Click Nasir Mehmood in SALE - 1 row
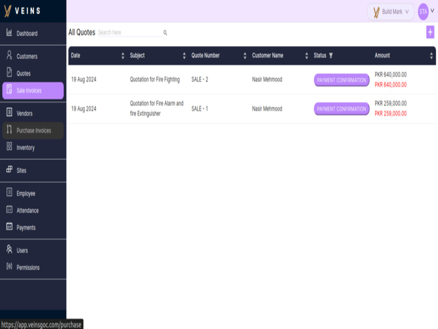This screenshot has width=438, height=329. [x=267, y=108]
